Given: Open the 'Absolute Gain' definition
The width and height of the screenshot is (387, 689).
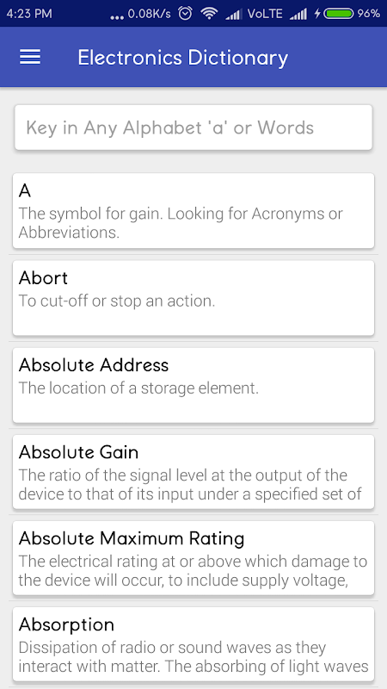Looking at the screenshot, I should pos(193,471).
